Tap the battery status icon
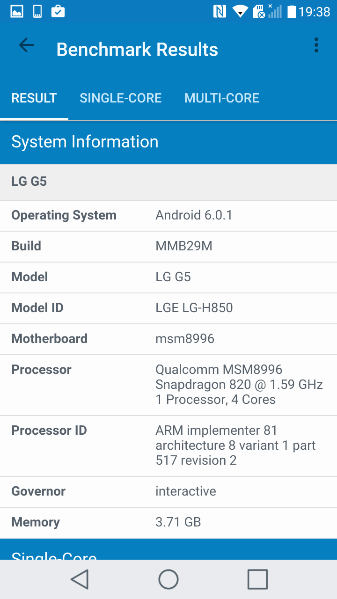337x599 pixels. pyautogui.click(x=292, y=11)
